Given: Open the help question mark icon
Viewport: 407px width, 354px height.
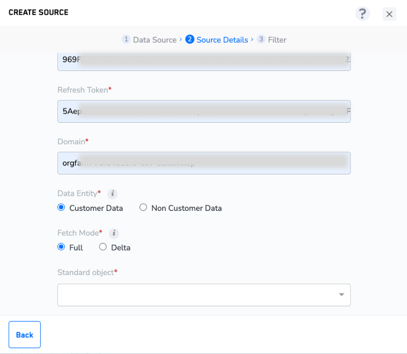Looking at the screenshot, I should coord(363,14).
